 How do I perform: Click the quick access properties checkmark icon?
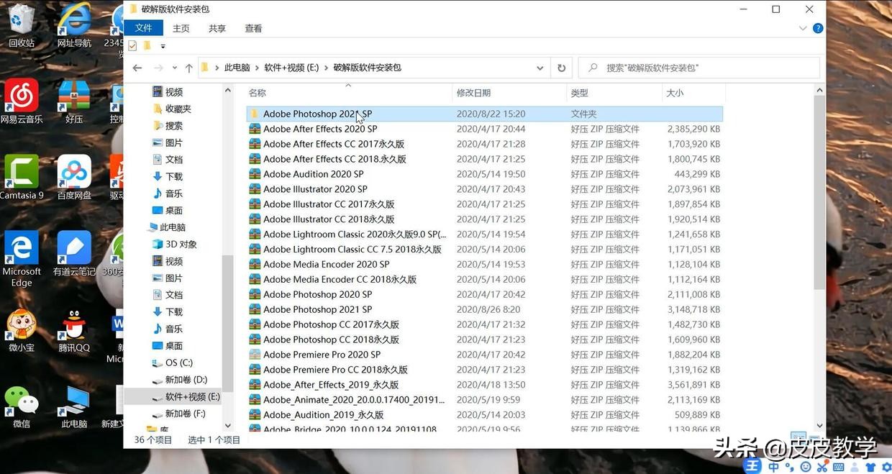coord(132,45)
